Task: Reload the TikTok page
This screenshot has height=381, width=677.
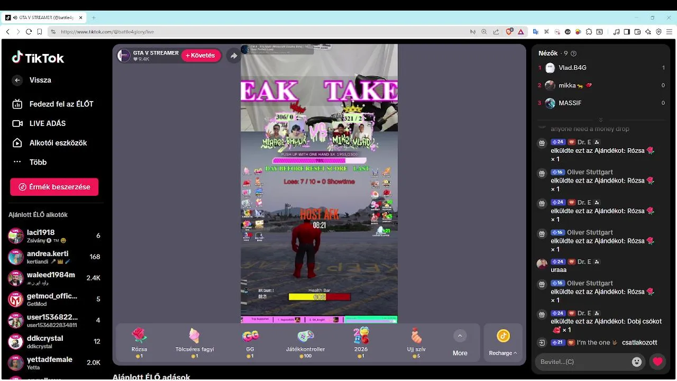Action: (x=29, y=32)
